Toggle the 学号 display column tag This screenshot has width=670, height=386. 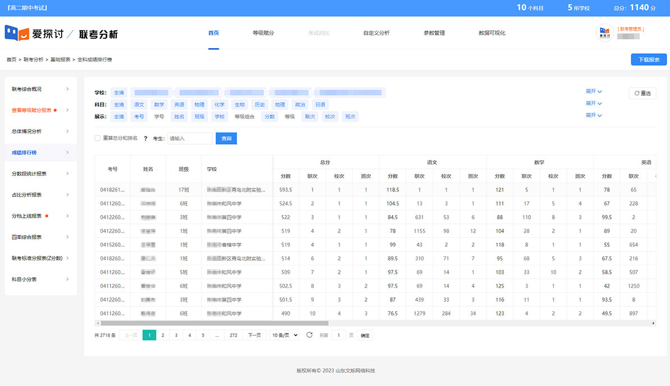tap(159, 117)
